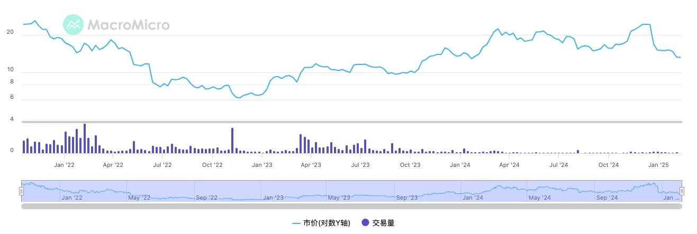697x234 pixels.
Task: Click navigator label May '24
Action: pos(539,198)
